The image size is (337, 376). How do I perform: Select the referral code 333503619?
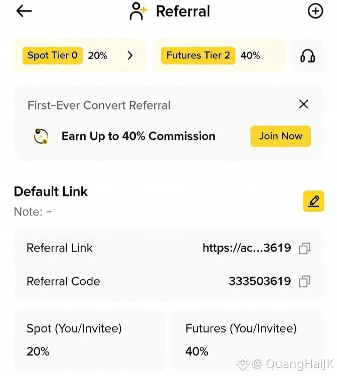[x=259, y=281]
